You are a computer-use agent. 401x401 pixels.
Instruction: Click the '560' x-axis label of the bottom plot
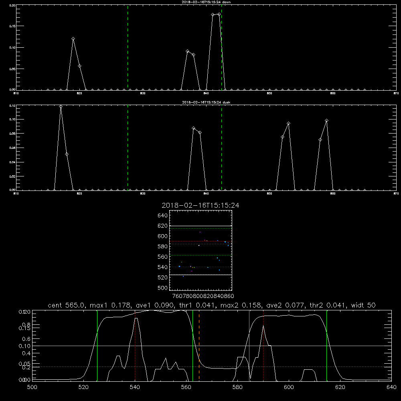coord(186,387)
